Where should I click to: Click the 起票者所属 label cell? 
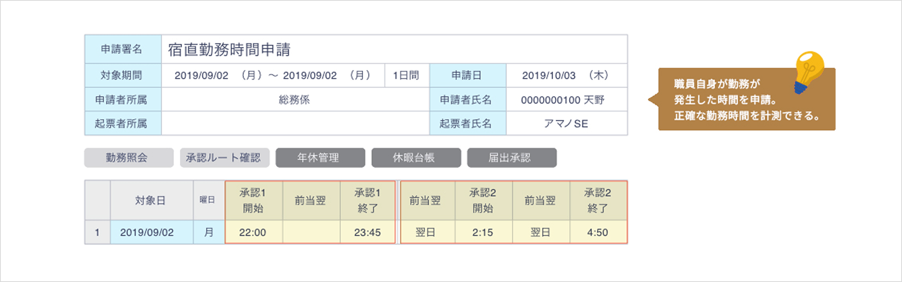(123, 123)
